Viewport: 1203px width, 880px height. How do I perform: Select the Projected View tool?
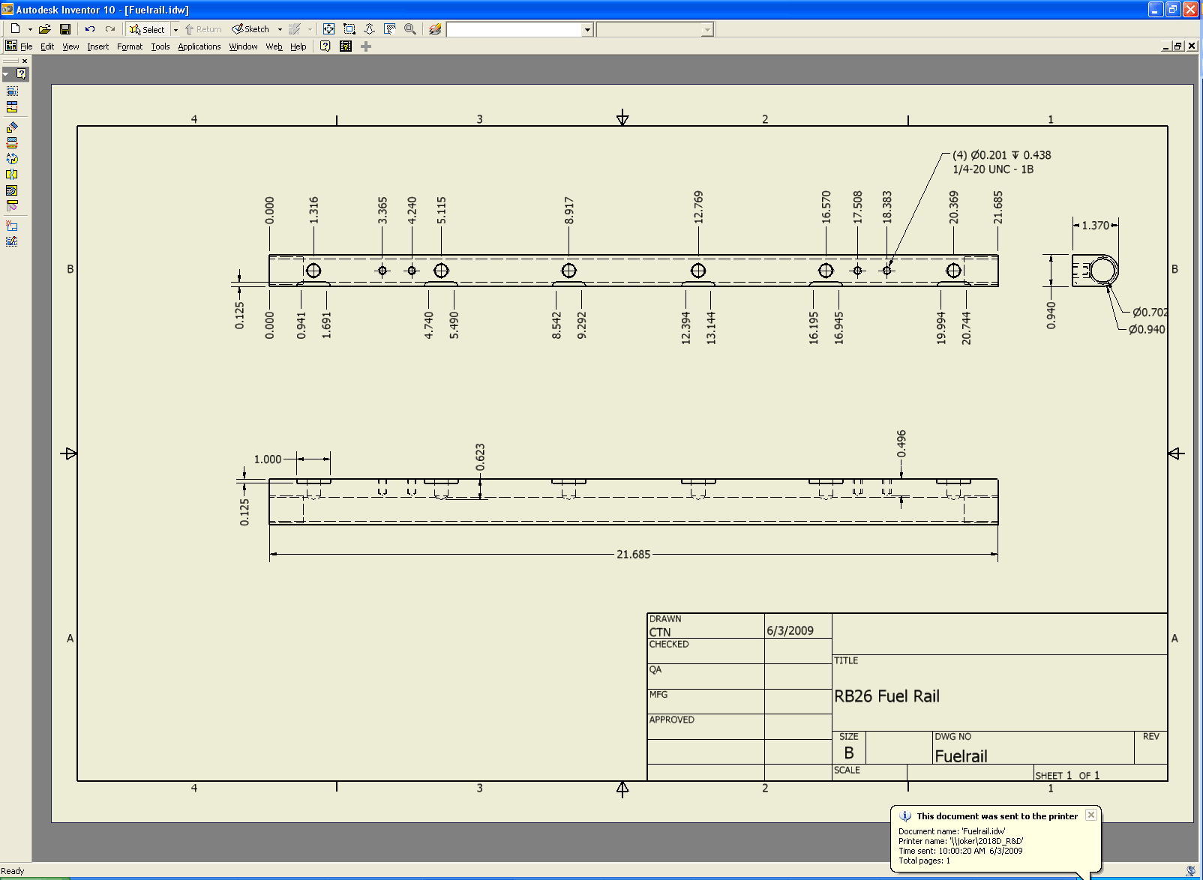tap(12, 107)
